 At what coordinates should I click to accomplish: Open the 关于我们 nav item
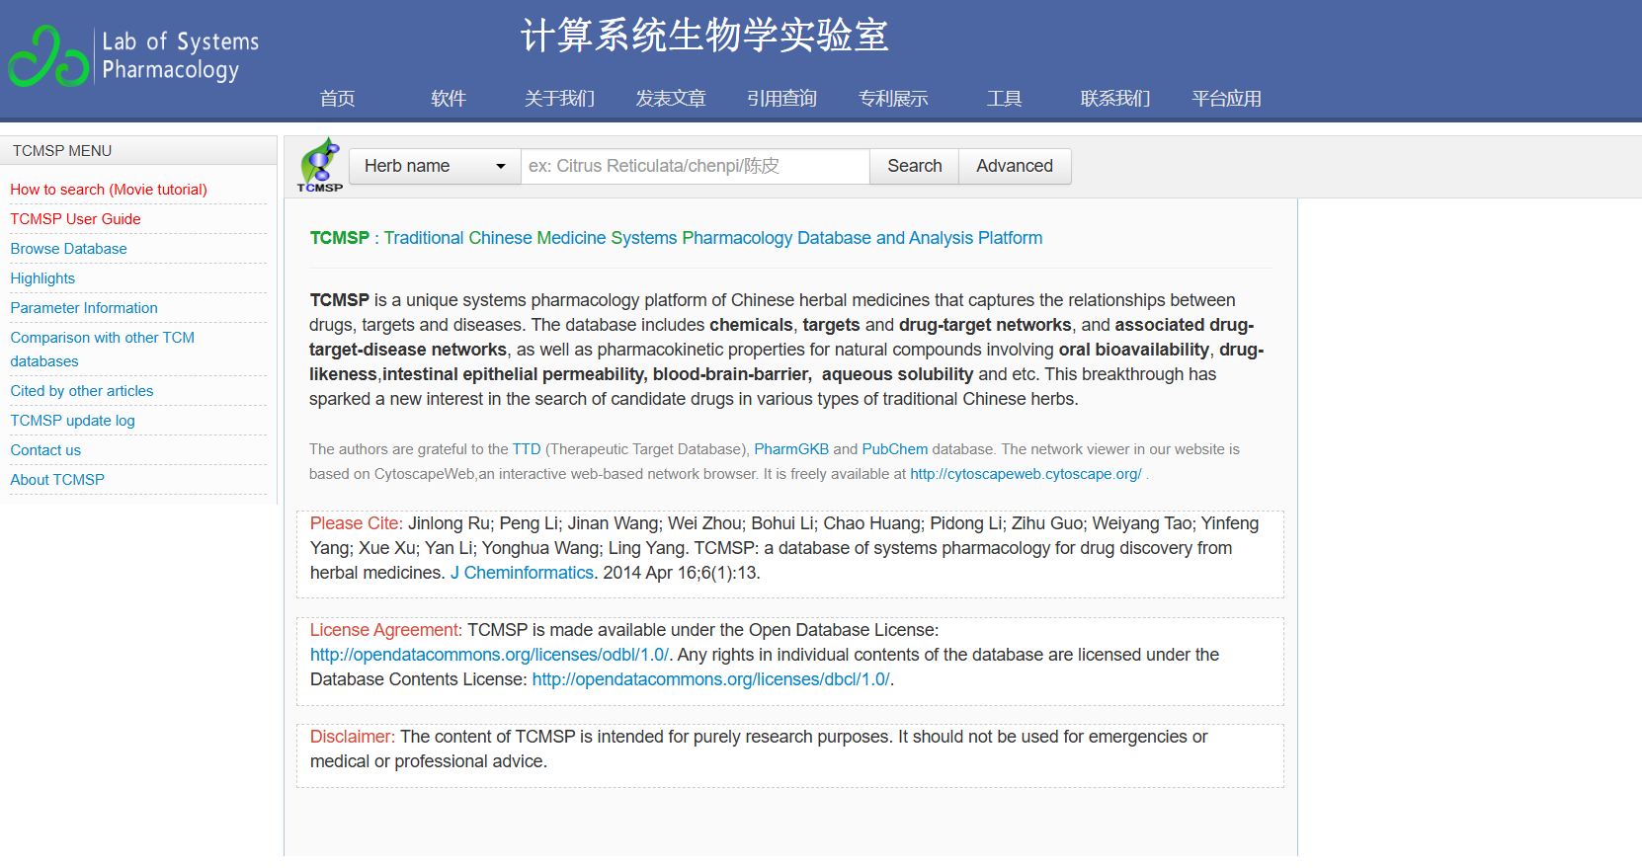pos(560,98)
